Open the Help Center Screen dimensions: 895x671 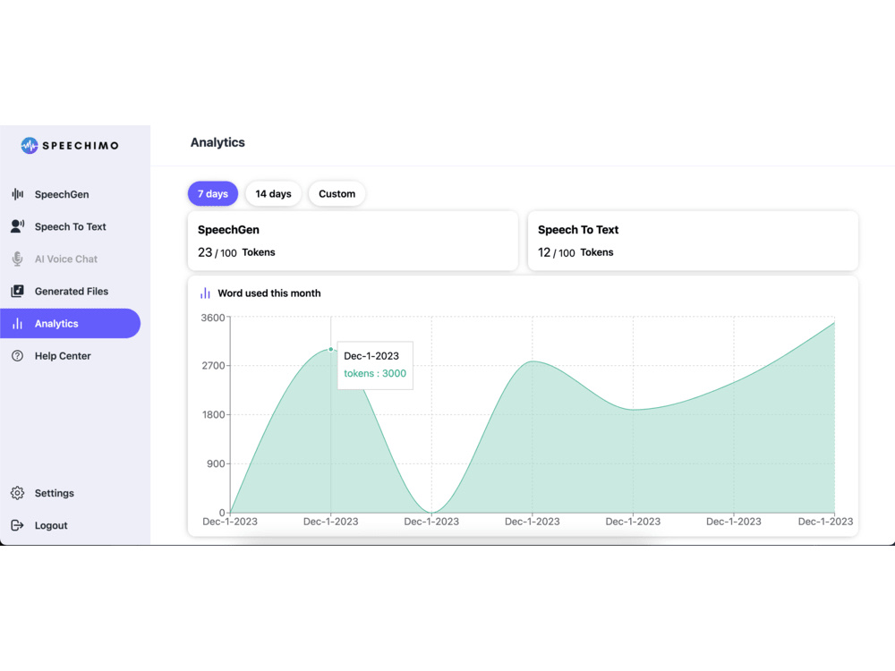[x=63, y=356]
